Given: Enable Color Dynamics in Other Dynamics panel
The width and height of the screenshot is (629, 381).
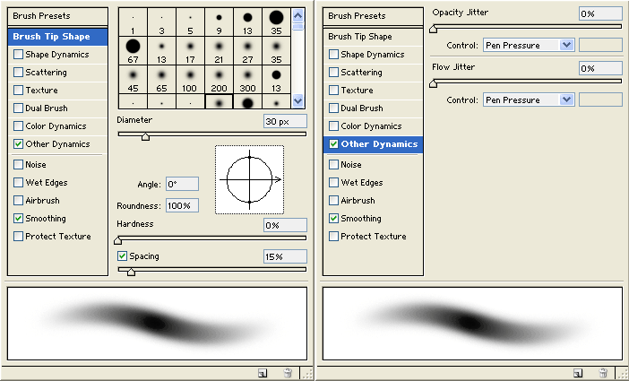Looking at the screenshot, I should 333,126.
